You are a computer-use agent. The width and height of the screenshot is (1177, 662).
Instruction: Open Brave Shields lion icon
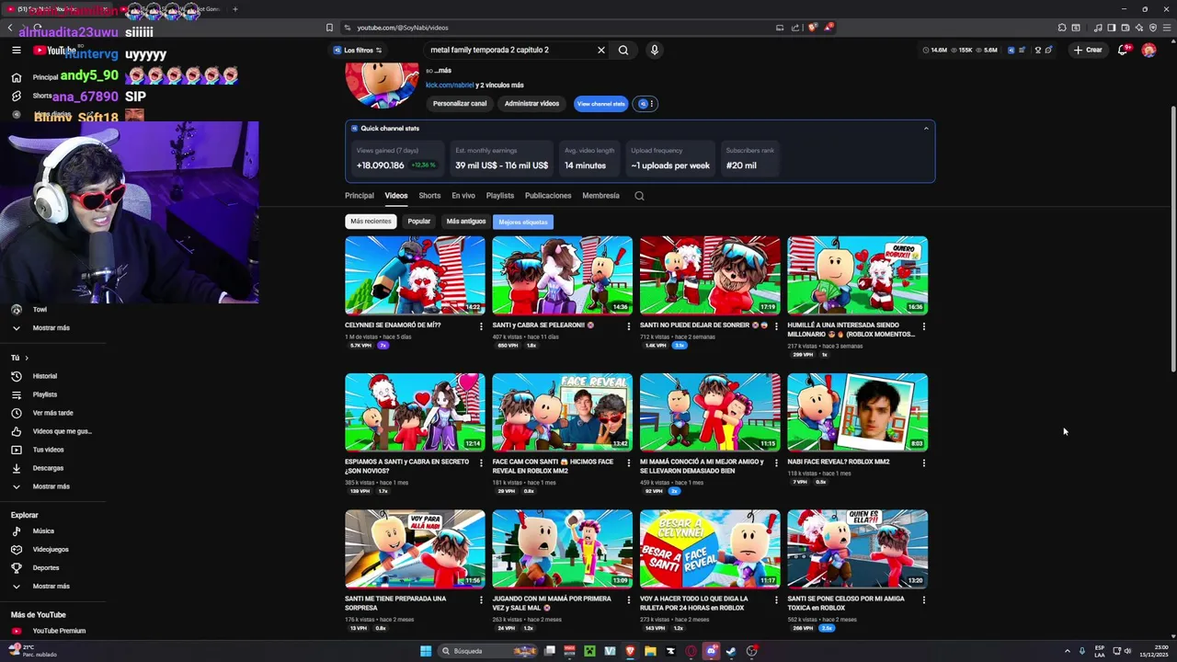coord(812,28)
